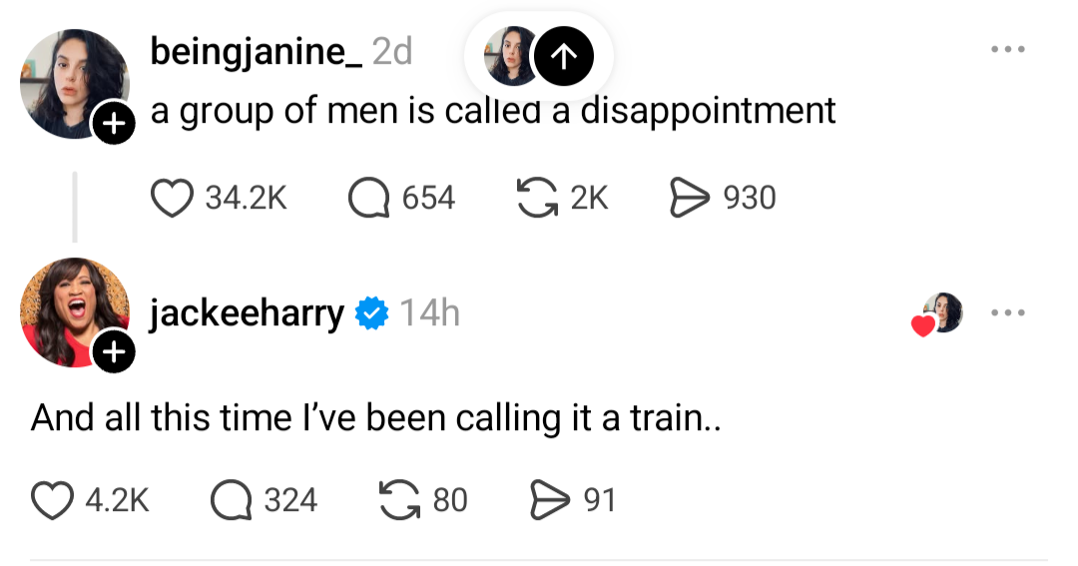
Task: Follow jackeeharry via plus badge
Action: 114,351
